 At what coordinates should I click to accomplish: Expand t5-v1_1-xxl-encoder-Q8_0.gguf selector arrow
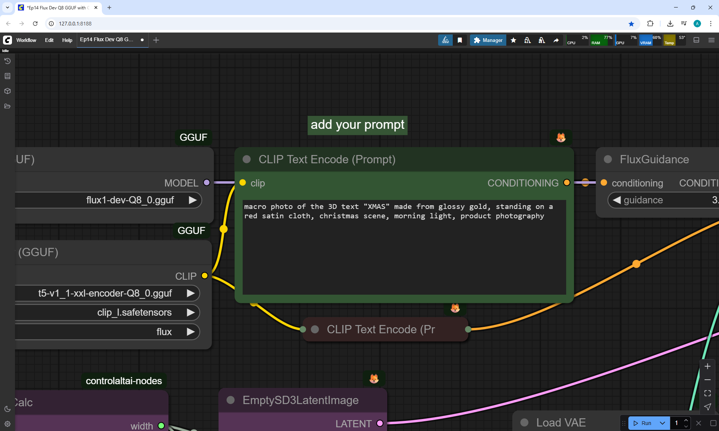pos(191,293)
